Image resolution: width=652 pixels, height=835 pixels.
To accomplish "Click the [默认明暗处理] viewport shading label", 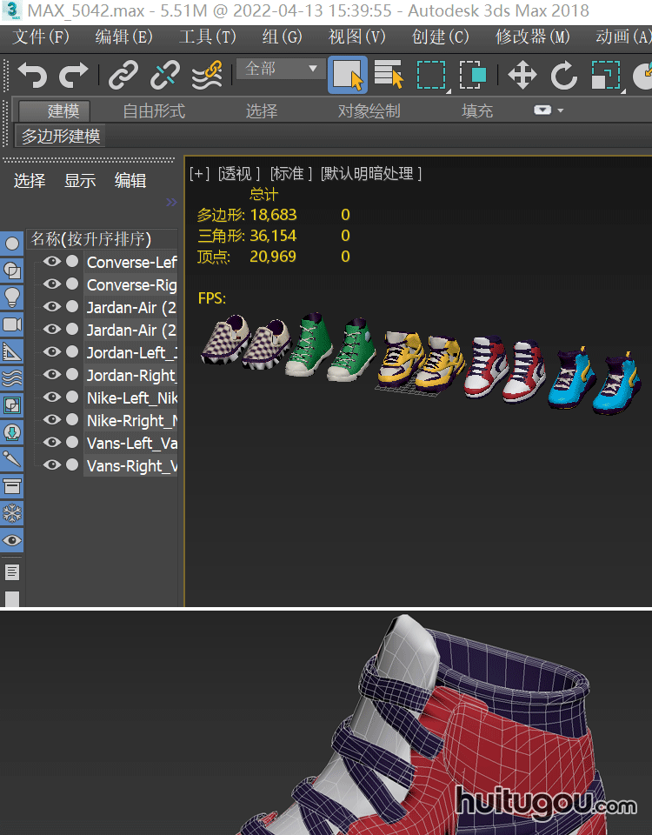I will pyautogui.click(x=371, y=173).
